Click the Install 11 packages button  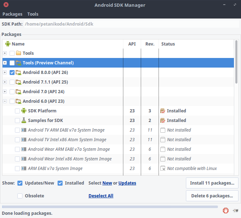pos(212,183)
